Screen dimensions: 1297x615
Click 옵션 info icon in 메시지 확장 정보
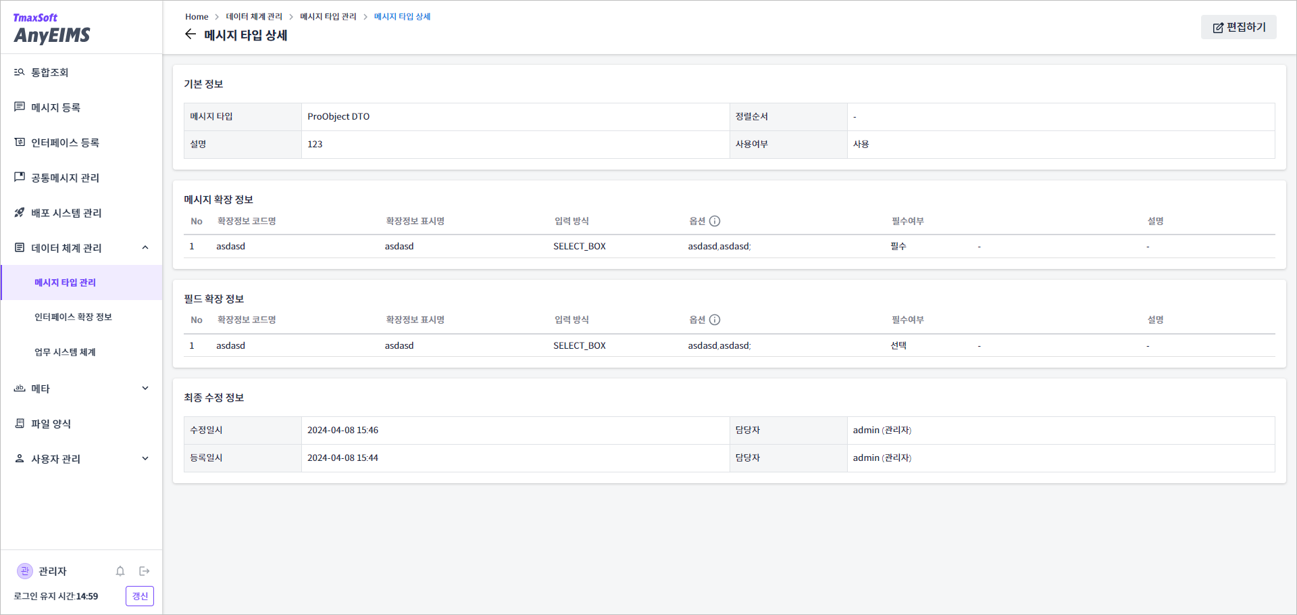tap(715, 221)
